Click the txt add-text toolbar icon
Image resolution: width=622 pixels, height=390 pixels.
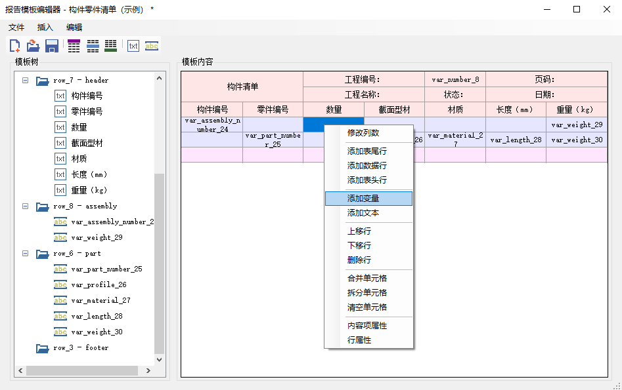133,46
